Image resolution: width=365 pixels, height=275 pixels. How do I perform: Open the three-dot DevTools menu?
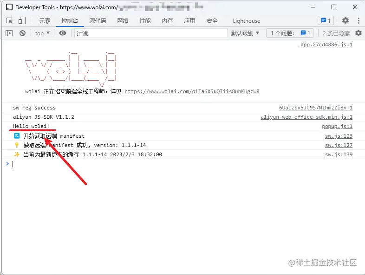pos(358,20)
